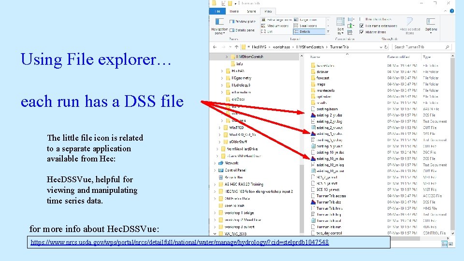This screenshot has height=261, width=464.
Task: Select the View ribbon tab
Action: [268, 11]
